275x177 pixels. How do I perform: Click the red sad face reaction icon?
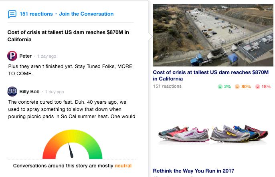coord(257,86)
